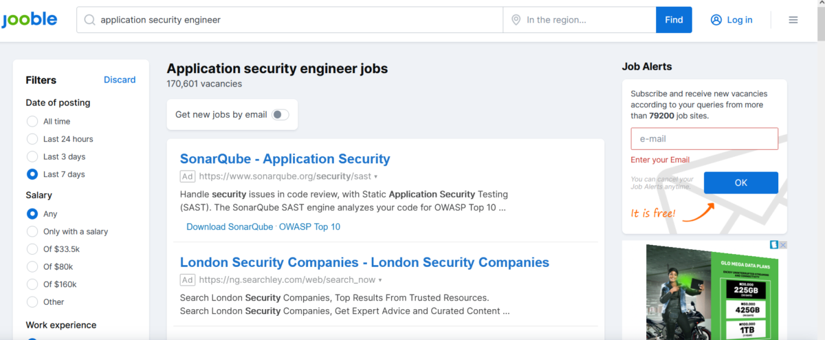Select All time posting filter
825x340 pixels.
pos(32,121)
